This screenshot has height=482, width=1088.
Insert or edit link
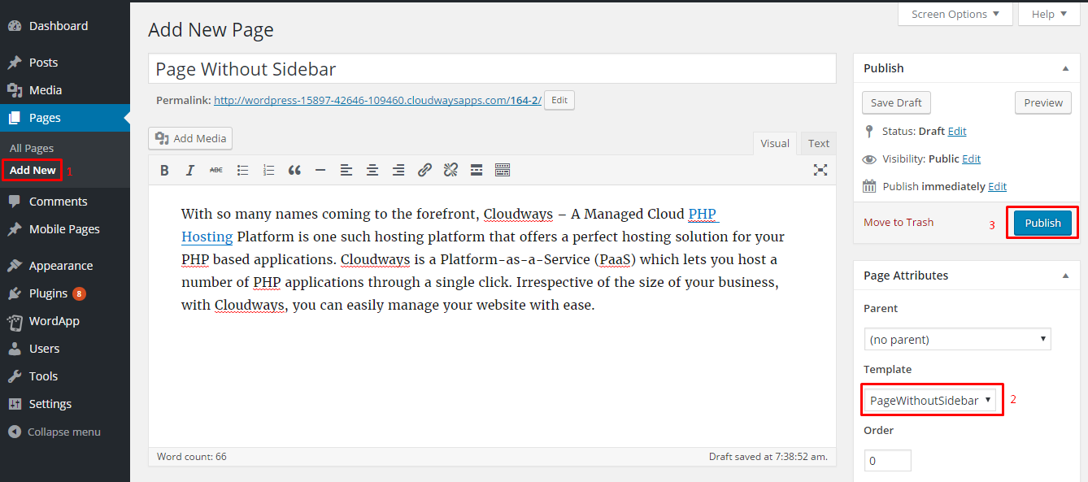tap(424, 170)
